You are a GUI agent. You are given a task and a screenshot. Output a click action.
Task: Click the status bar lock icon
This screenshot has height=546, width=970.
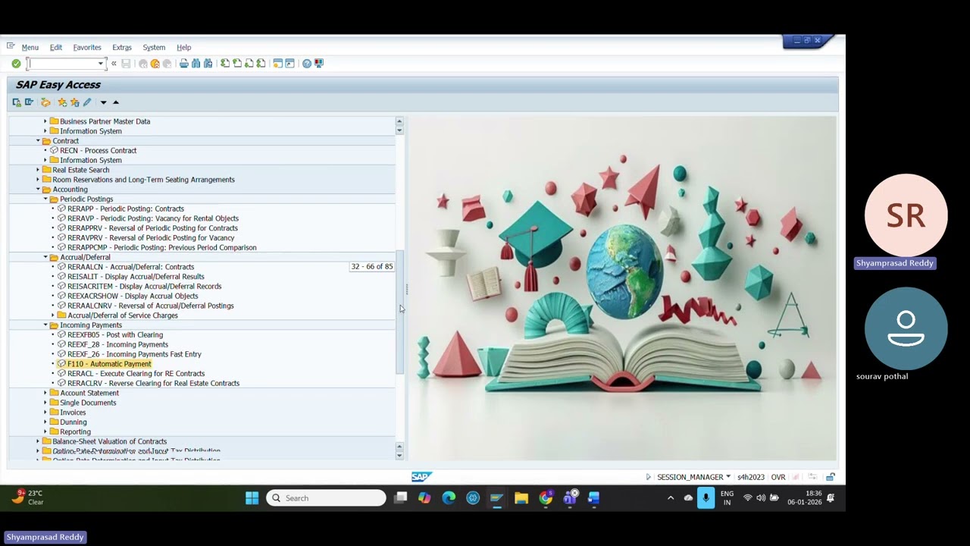[831, 477]
